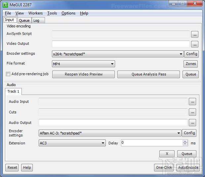Screen dimensions: 205x177
Task: Browse for Audio Output location
Action: [x=192, y=123]
